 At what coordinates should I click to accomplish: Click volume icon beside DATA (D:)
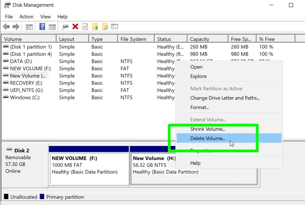click(6, 61)
